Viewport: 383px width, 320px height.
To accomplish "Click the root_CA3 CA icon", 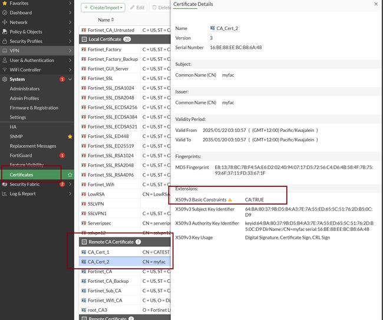I will [x=84, y=310].
